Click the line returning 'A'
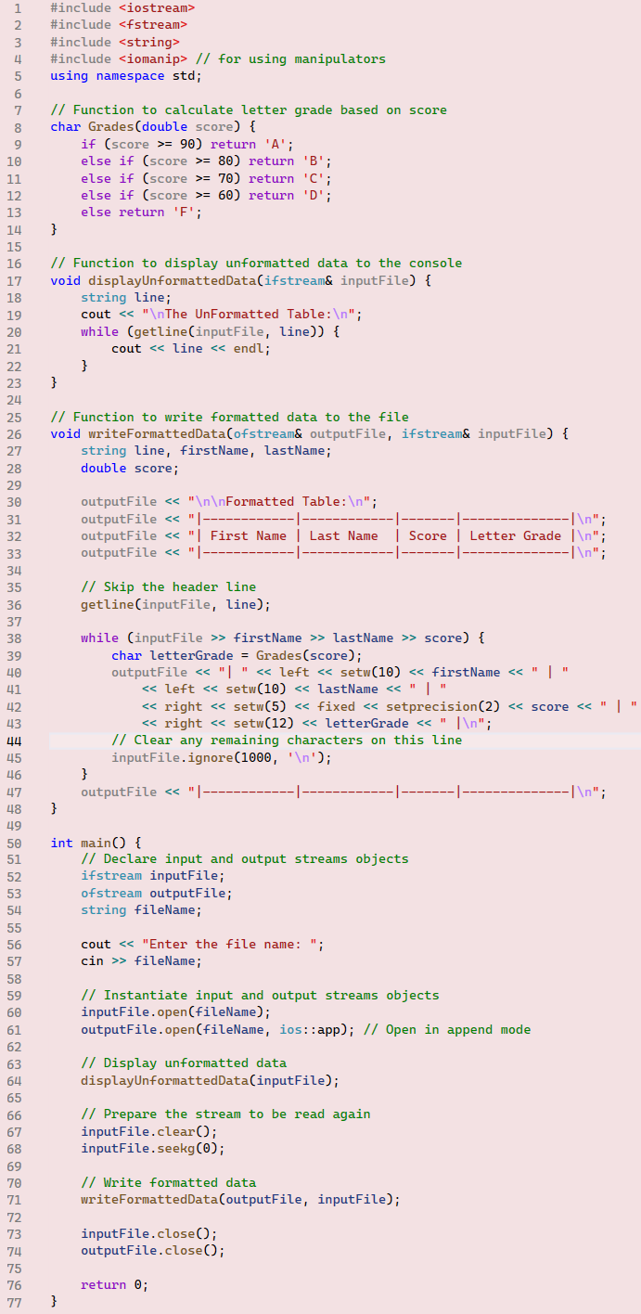Image resolution: width=641 pixels, height=1314 pixels. [187, 144]
